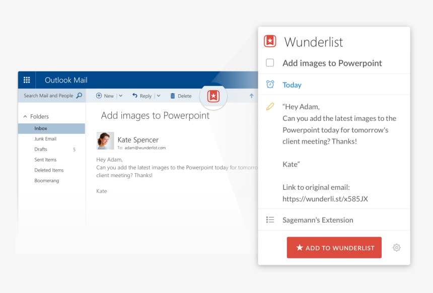Change the Today due date
Screen dimensions: 433x293
pos(292,85)
